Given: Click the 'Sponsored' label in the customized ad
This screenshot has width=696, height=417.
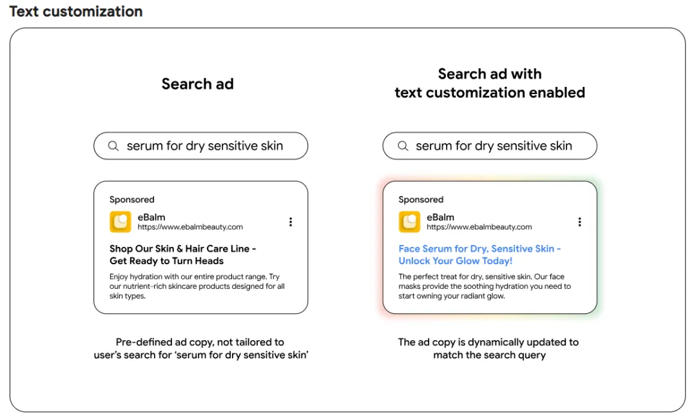Looking at the screenshot, I should (x=421, y=200).
